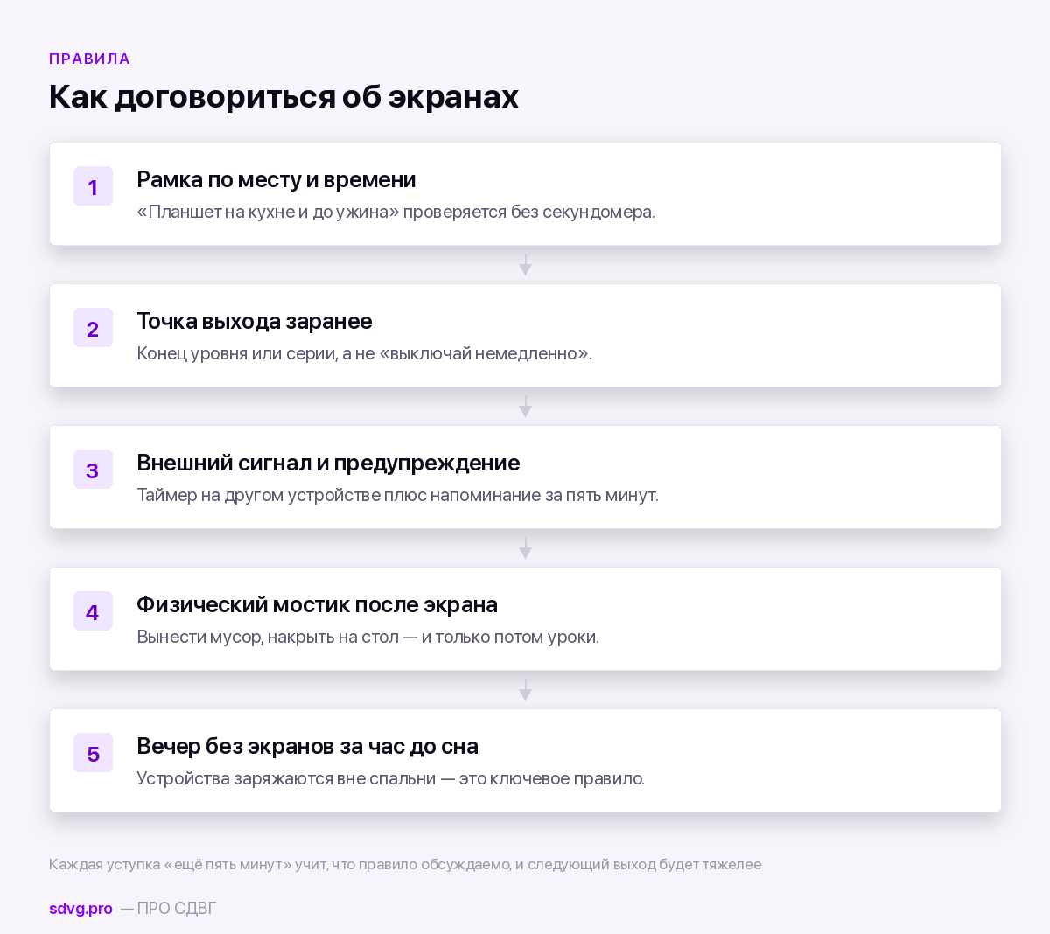
Task: Click description «Вынести мусор, накрыть на стол…»
Action: [367, 637]
